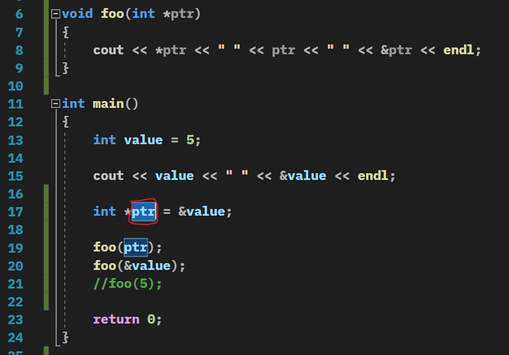
Task: Click line number 23 in gutter
Action: 15,320
